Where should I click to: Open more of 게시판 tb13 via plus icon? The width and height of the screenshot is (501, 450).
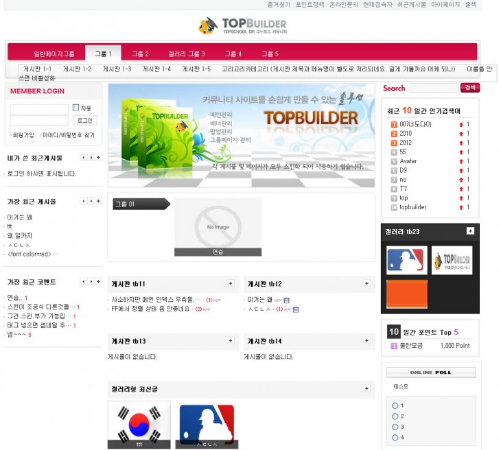click(231, 341)
